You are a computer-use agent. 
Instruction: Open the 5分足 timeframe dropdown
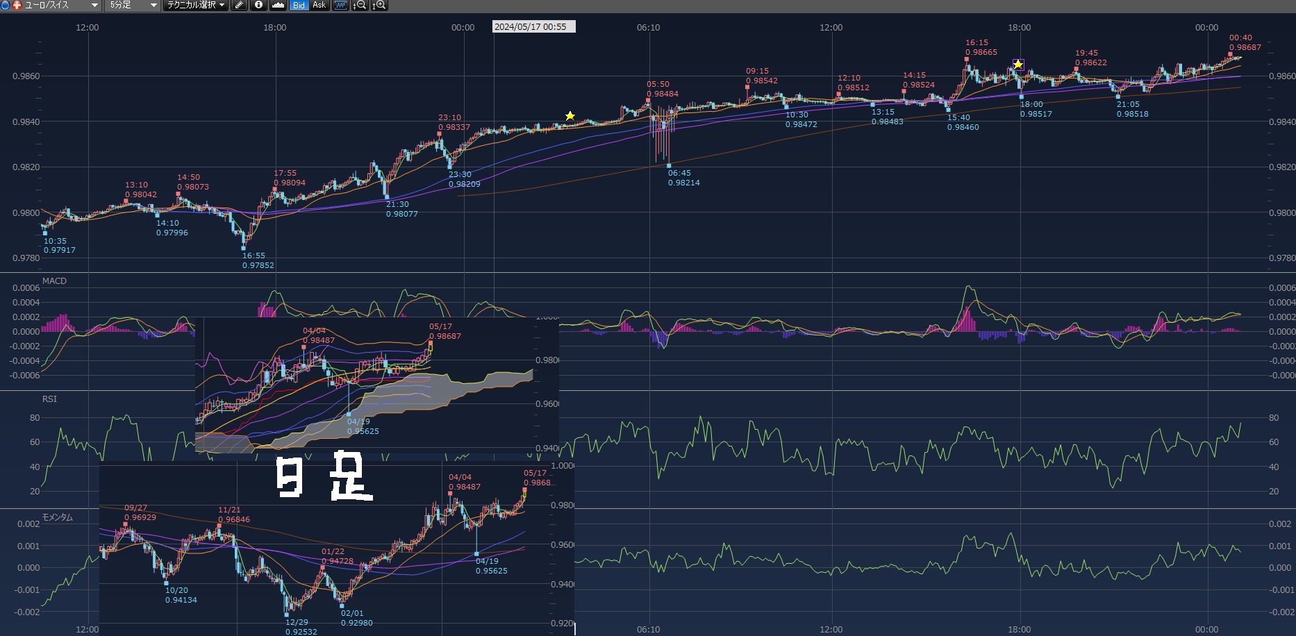pos(153,6)
